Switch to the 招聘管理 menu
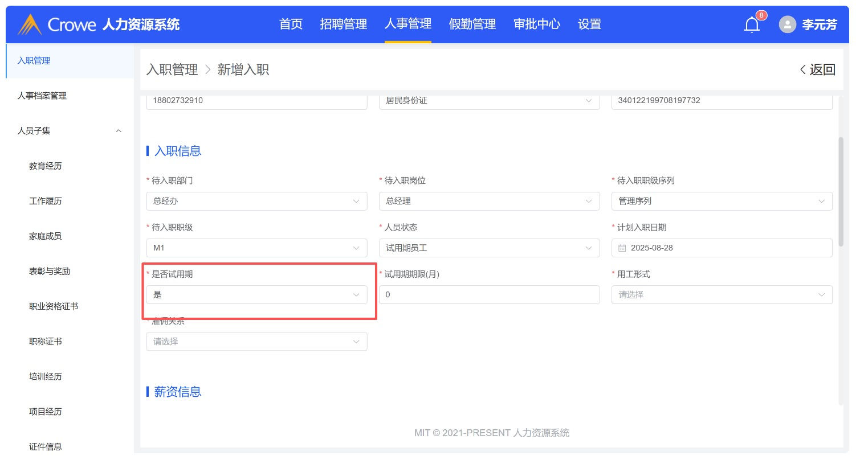Image resolution: width=856 pixels, height=460 pixels. [x=343, y=24]
